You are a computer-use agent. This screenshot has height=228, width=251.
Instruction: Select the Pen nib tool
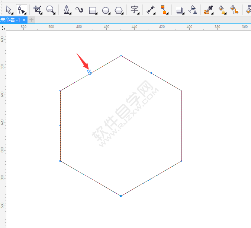pos(67,10)
